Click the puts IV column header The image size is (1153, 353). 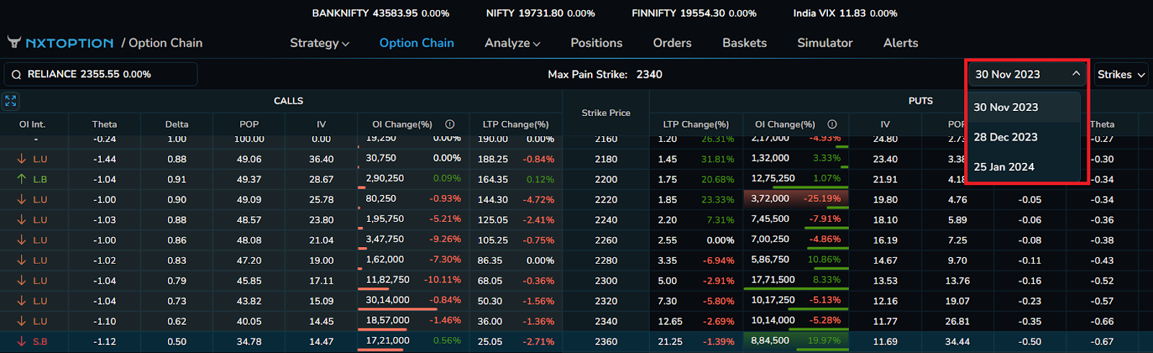tap(885, 124)
